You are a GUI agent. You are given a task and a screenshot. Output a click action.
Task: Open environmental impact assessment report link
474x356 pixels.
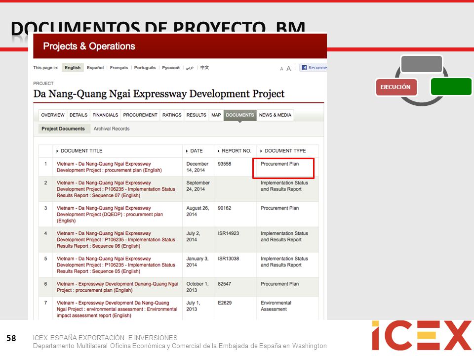pyautogui.click(x=117, y=309)
